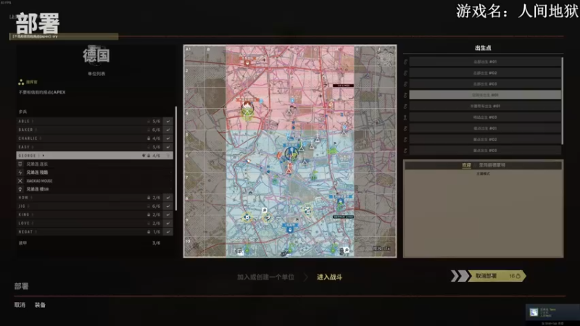580x326 pixels.
Task: Click the officer role icon beside 兄弟连 连长
Action: point(20,164)
